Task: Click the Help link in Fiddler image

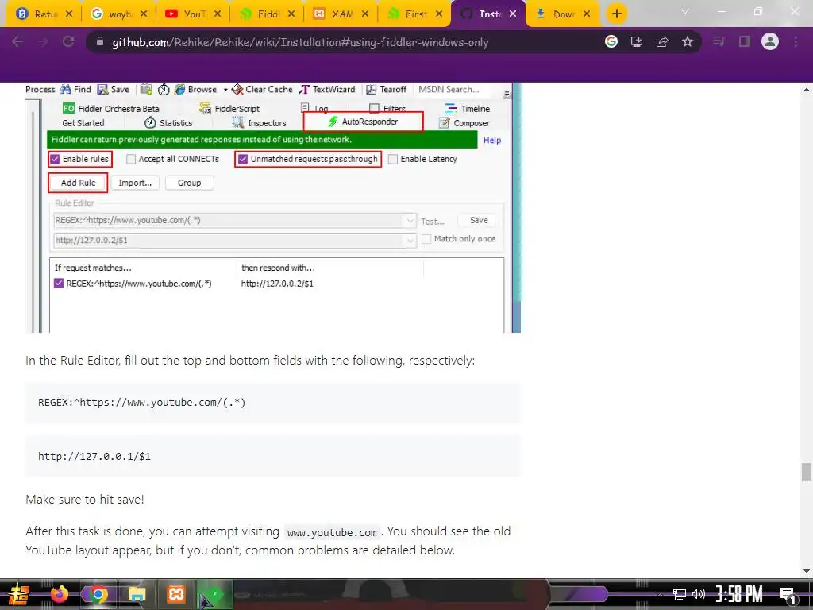Action: coord(492,140)
